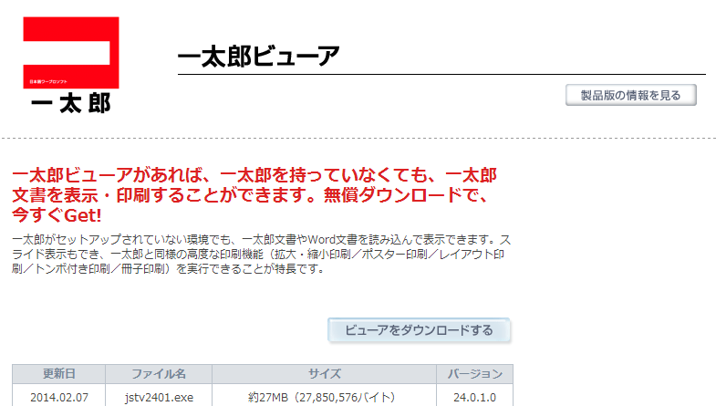Viewport: 716px width, 406px height.
Task: Click the version cell 24.0.1.0
Action: tap(475, 397)
